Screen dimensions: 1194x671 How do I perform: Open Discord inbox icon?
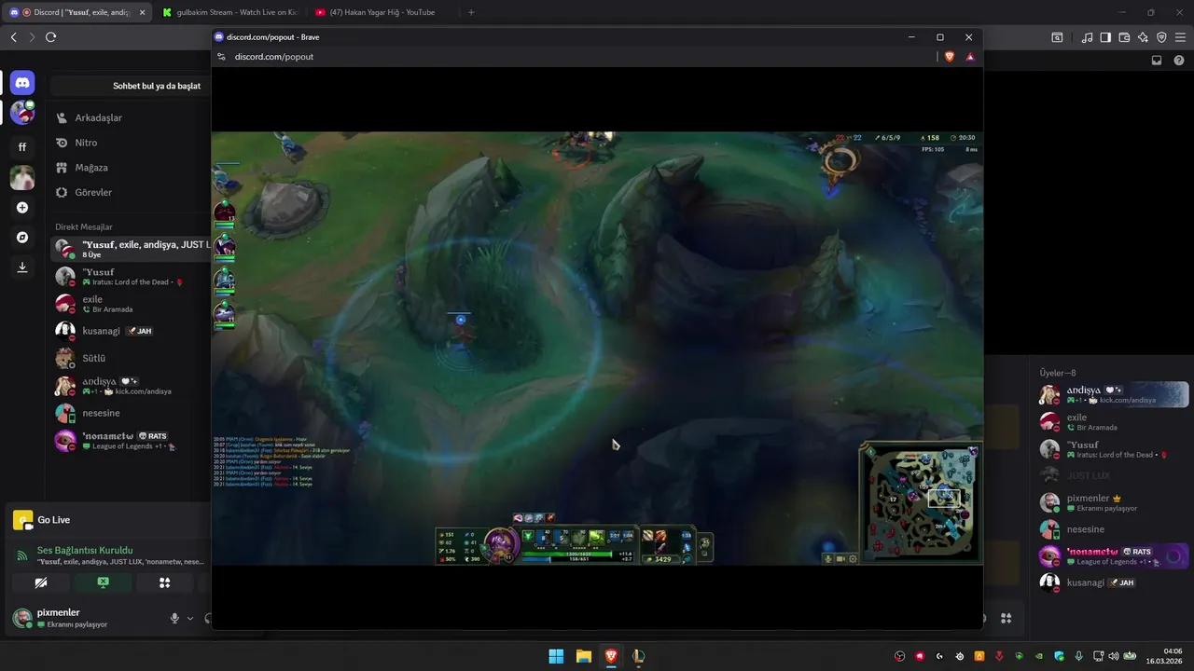pyautogui.click(x=1157, y=60)
